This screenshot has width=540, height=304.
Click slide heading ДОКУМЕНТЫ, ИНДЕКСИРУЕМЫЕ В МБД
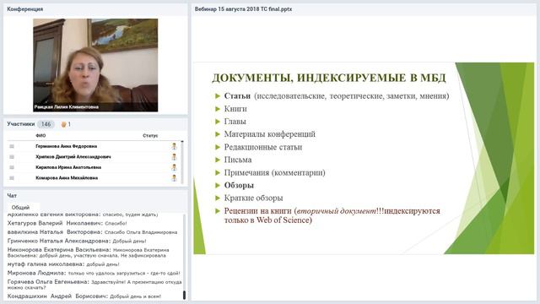[x=329, y=78]
